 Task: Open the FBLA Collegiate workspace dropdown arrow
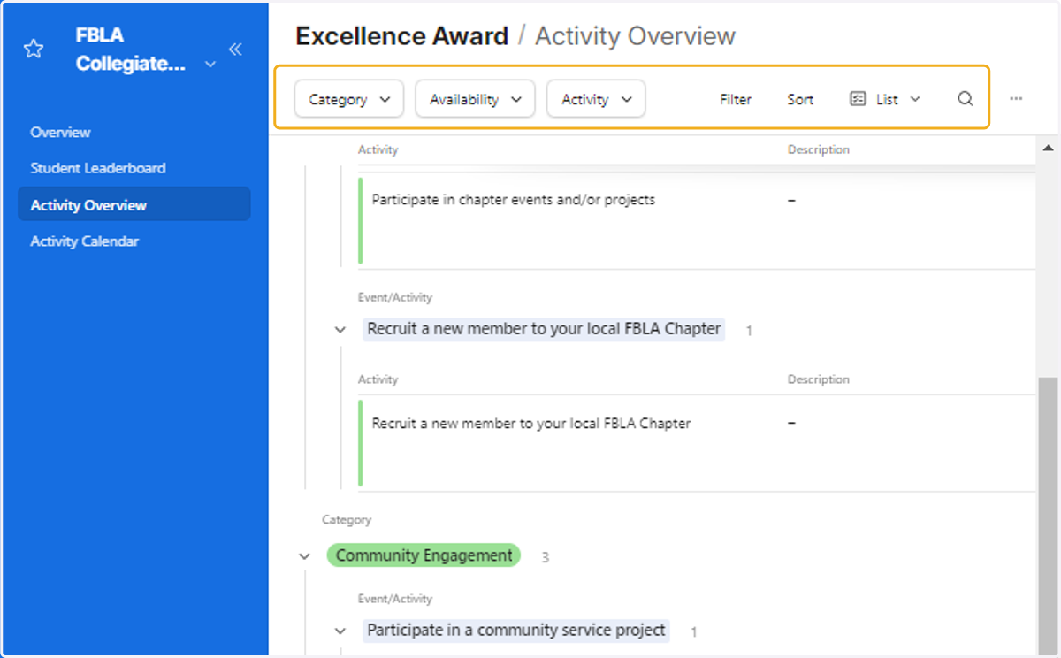(x=210, y=65)
